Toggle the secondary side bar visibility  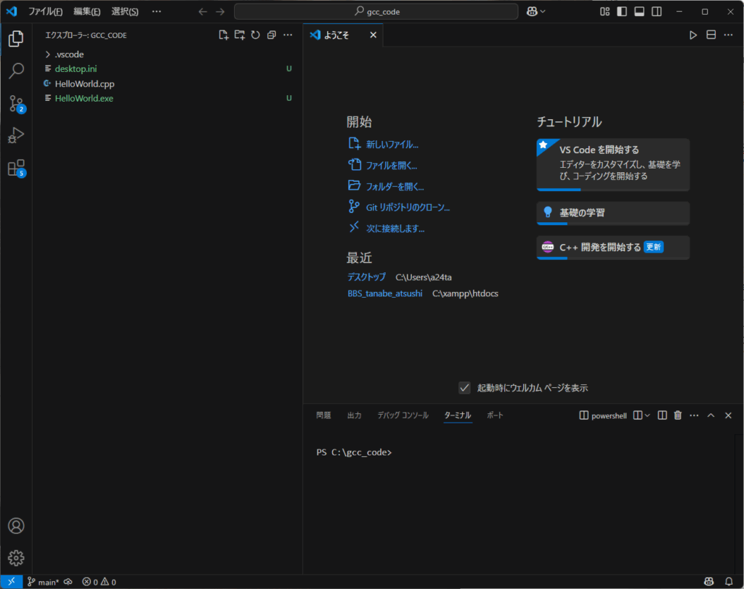coord(657,12)
